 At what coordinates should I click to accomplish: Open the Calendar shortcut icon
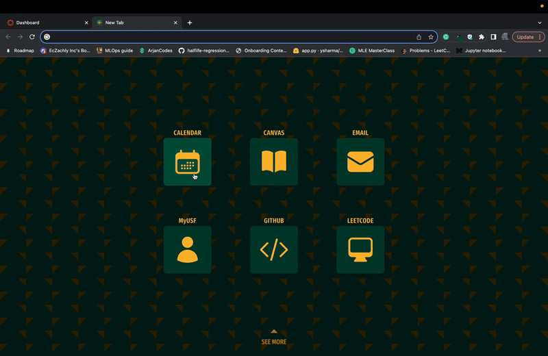click(187, 162)
